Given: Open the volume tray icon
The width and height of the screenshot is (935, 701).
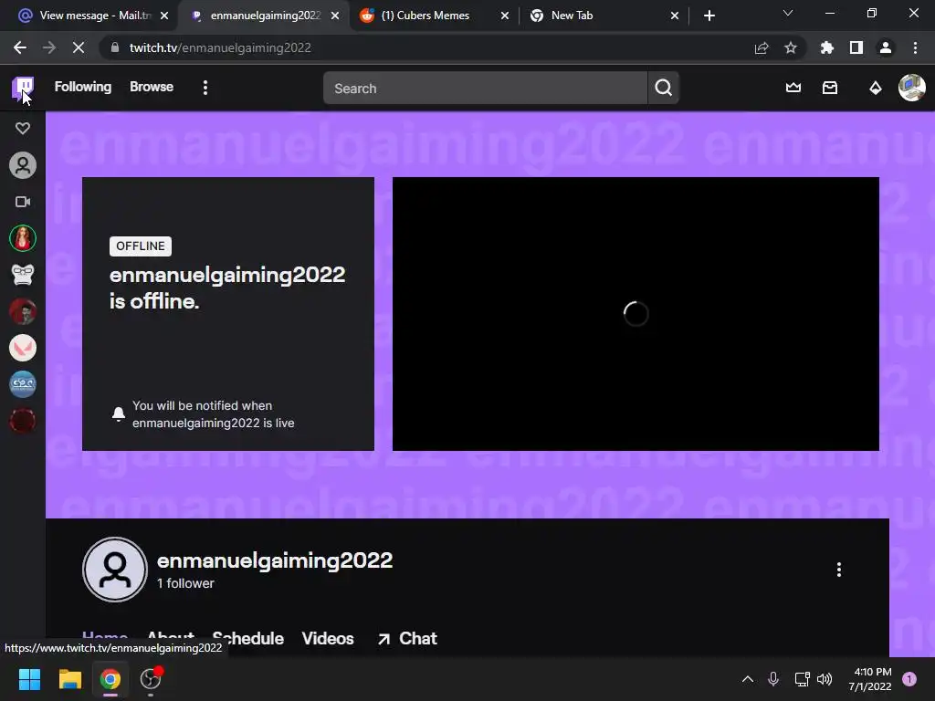Looking at the screenshot, I should [825, 679].
